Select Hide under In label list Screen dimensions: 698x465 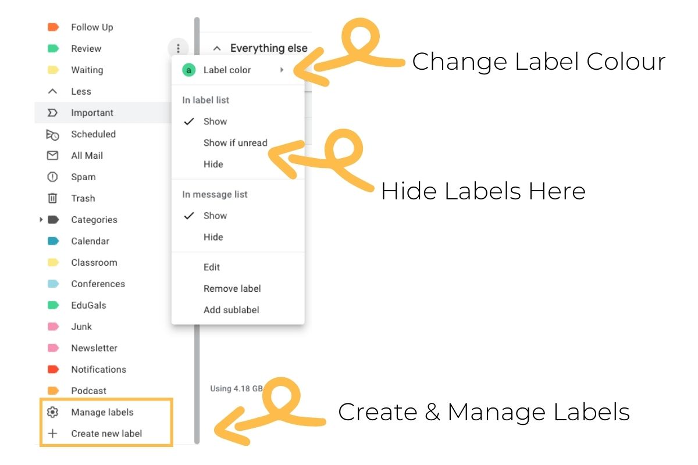[213, 164]
